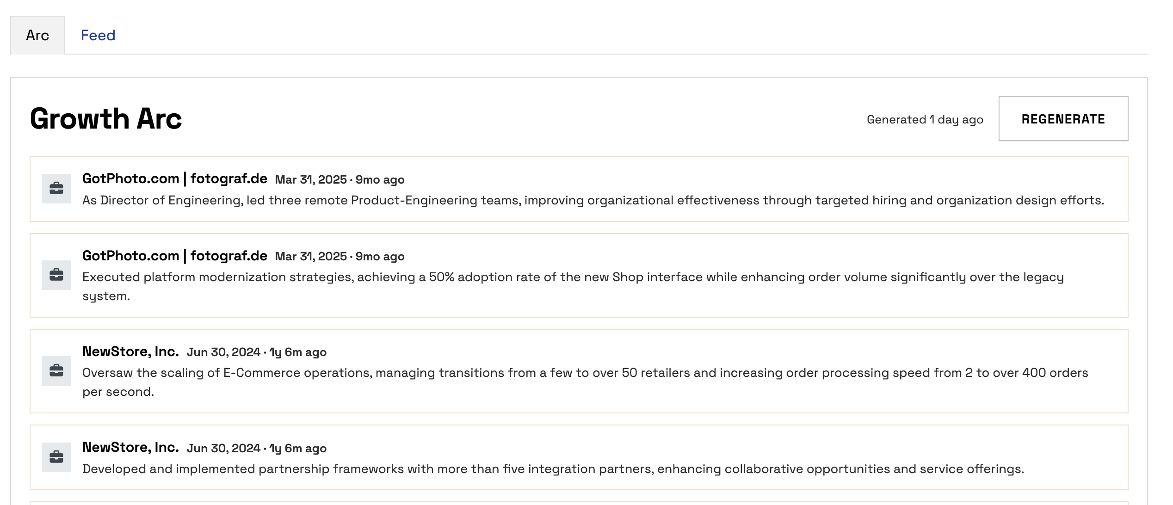Click the briefcase icon beside the first NewStore entry
This screenshot has width=1173, height=505.
(x=57, y=370)
